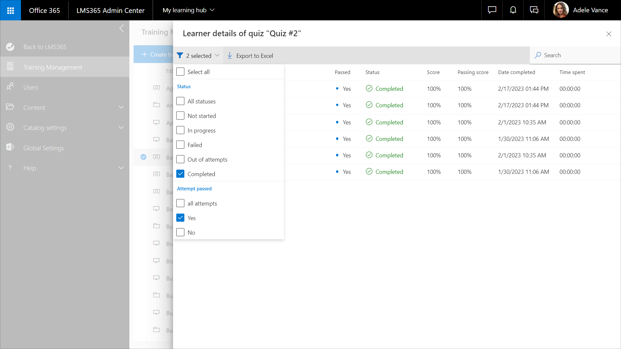Click the Completed status icon for 2/17/2023 first row
Screen dimensions: 621x349
point(369,88)
